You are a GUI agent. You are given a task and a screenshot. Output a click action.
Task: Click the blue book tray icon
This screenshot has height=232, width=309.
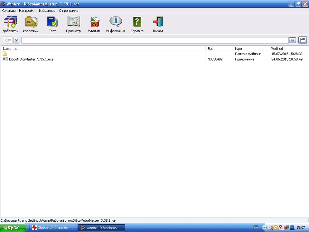[292, 228]
